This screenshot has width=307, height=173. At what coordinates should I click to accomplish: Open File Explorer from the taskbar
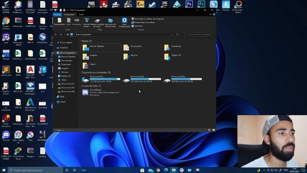pyautogui.click(x=174, y=170)
